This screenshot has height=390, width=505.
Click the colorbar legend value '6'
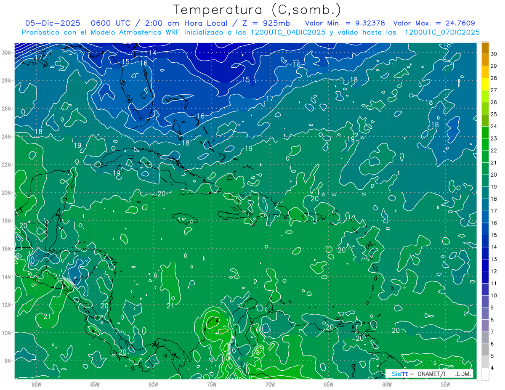(492, 344)
